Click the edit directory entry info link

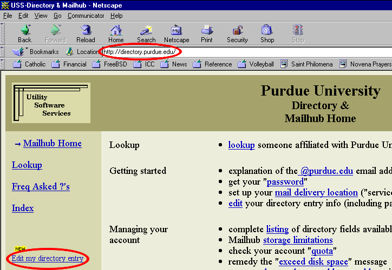pos(236,203)
